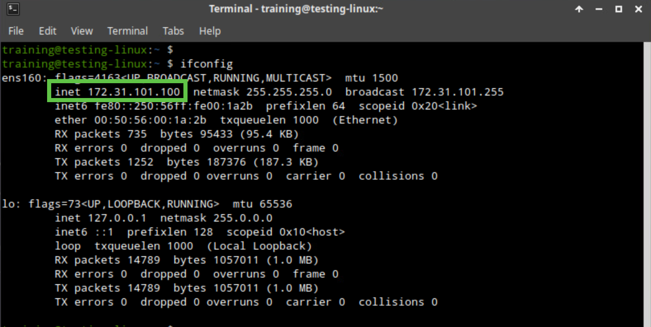Screen dimensions: 651x327
Task: Click the 'lo:' interface name
Action: point(11,204)
